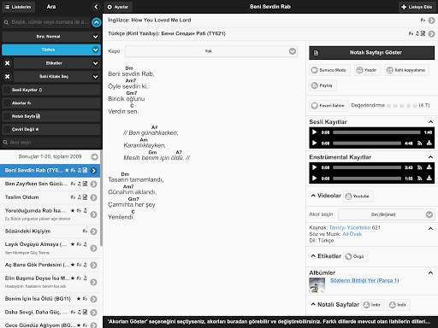Click the Paylaş share button
The height and width of the screenshot is (328, 438).
322,85
